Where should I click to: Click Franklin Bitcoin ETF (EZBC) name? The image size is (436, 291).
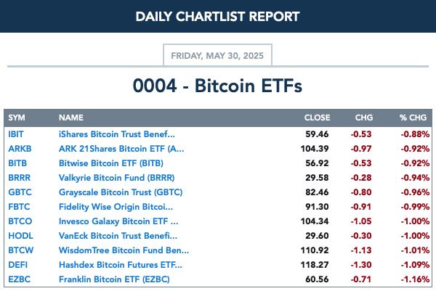point(114,279)
